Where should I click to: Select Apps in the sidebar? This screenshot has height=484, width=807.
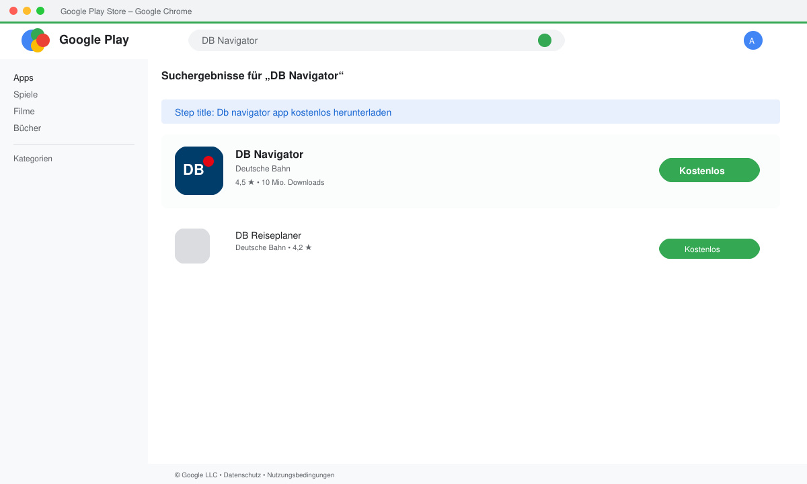(x=24, y=78)
